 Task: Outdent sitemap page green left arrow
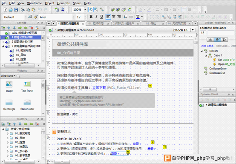(x=26, y=28)
